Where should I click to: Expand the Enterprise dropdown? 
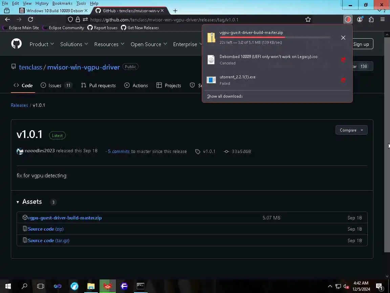pyautogui.click(x=188, y=44)
